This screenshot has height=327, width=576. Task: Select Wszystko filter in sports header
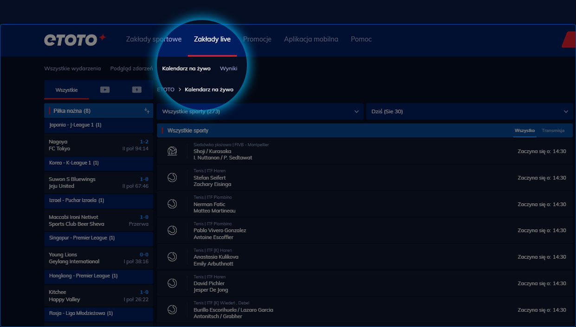point(524,131)
